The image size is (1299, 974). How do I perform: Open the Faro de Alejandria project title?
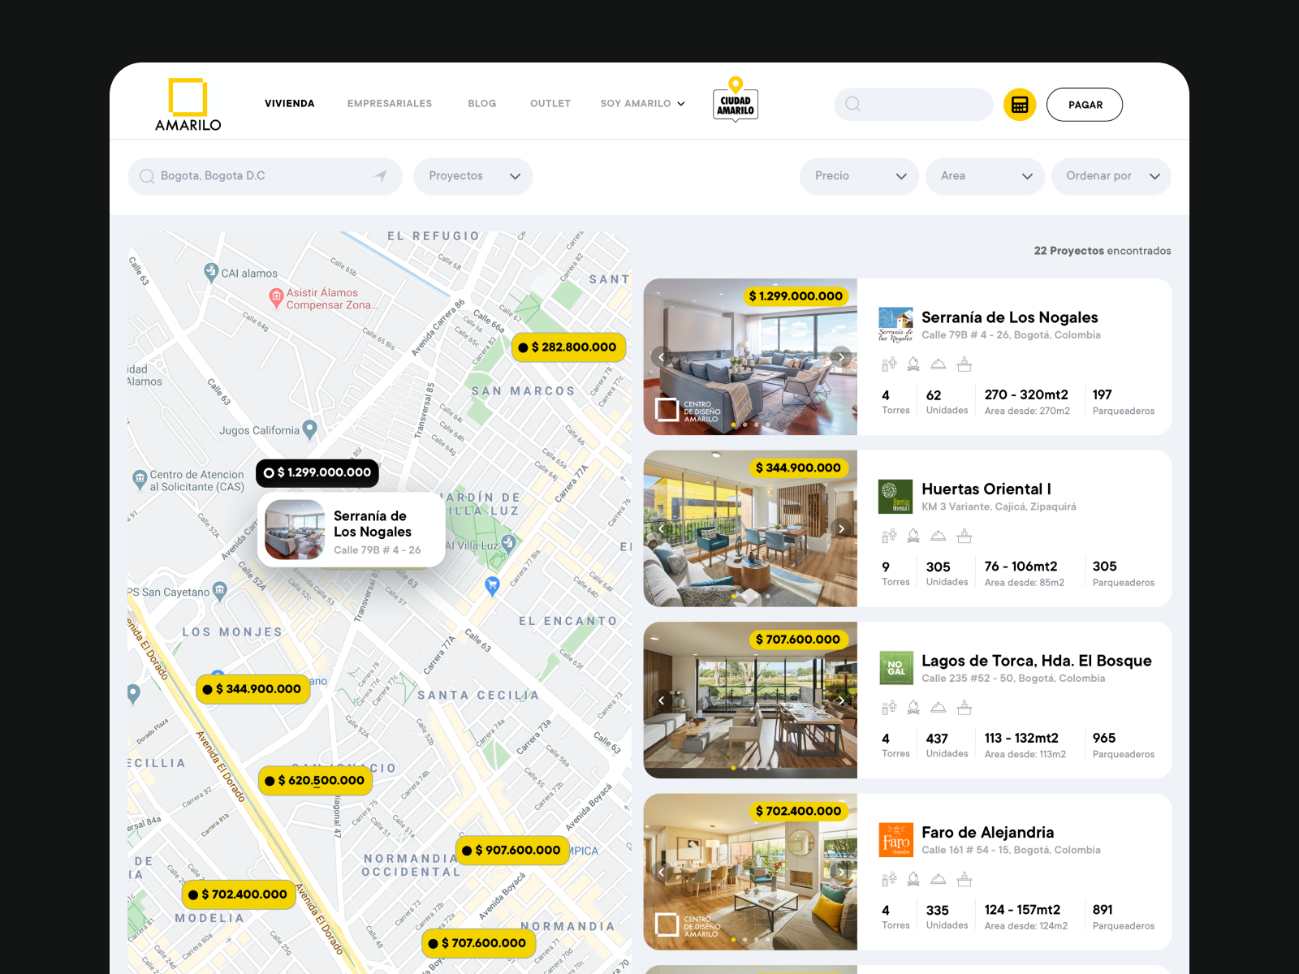(x=988, y=833)
